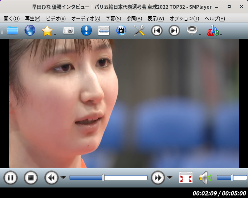The image size is (248, 198).
Task: Click the toolbar drag handle grip
Action: point(2,30)
